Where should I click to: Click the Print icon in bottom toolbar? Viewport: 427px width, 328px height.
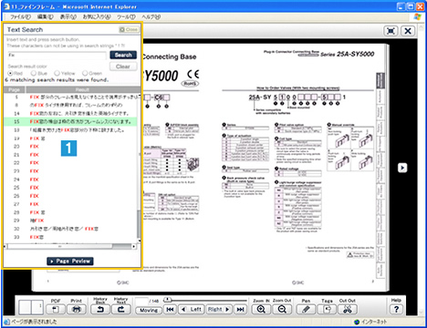click(x=77, y=310)
